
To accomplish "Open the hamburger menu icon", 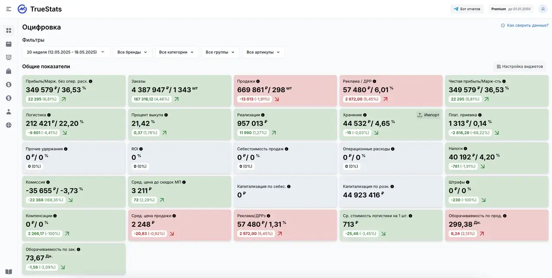I will coord(9,9).
